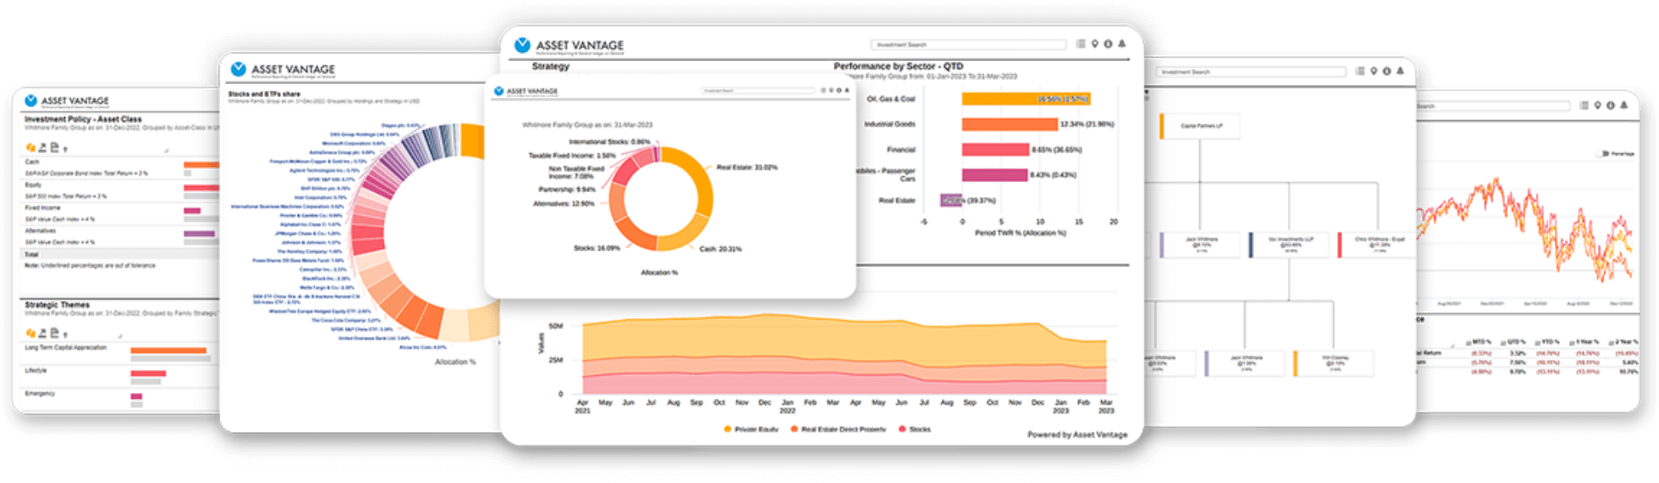Click the up arrow icon under Strategic Themes
Viewport: 1659px width, 483px height.
coord(65,334)
